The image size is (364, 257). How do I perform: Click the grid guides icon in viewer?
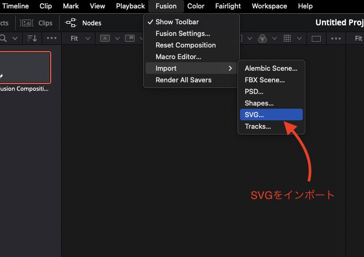tap(288, 39)
